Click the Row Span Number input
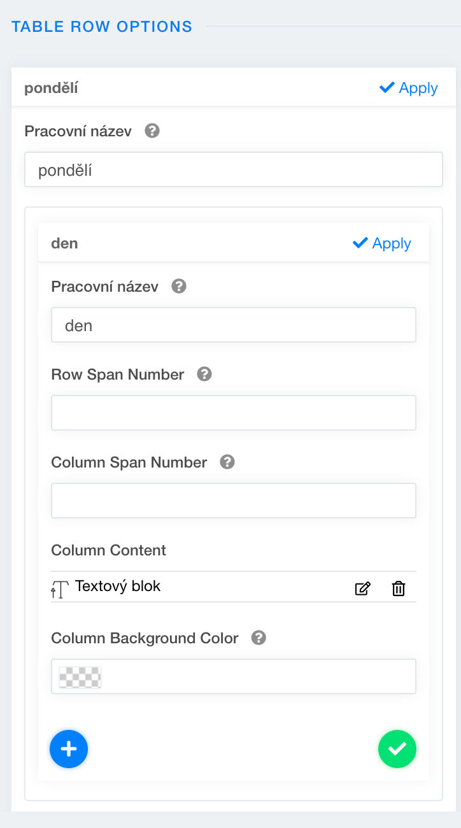The width and height of the screenshot is (461, 828). [x=233, y=413]
